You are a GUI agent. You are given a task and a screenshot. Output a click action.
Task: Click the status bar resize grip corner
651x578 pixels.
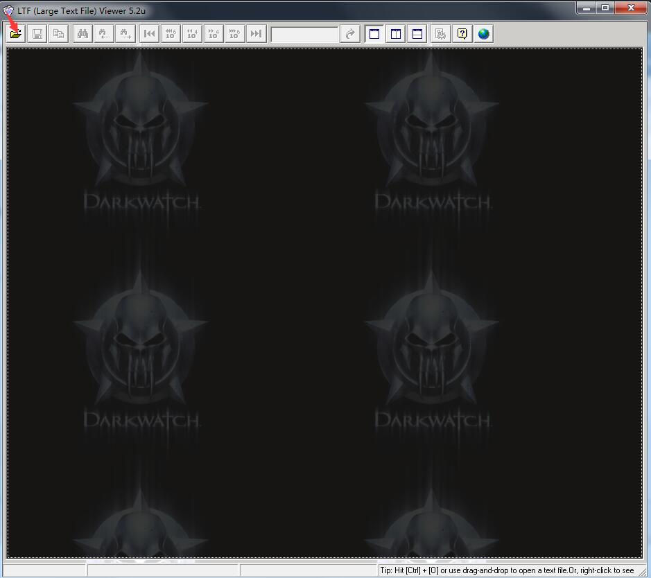click(x=643, y=572)
